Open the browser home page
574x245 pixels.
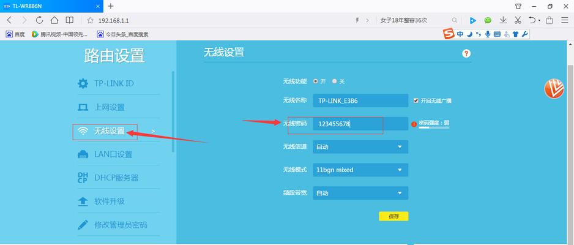click(x=54, y=20)
